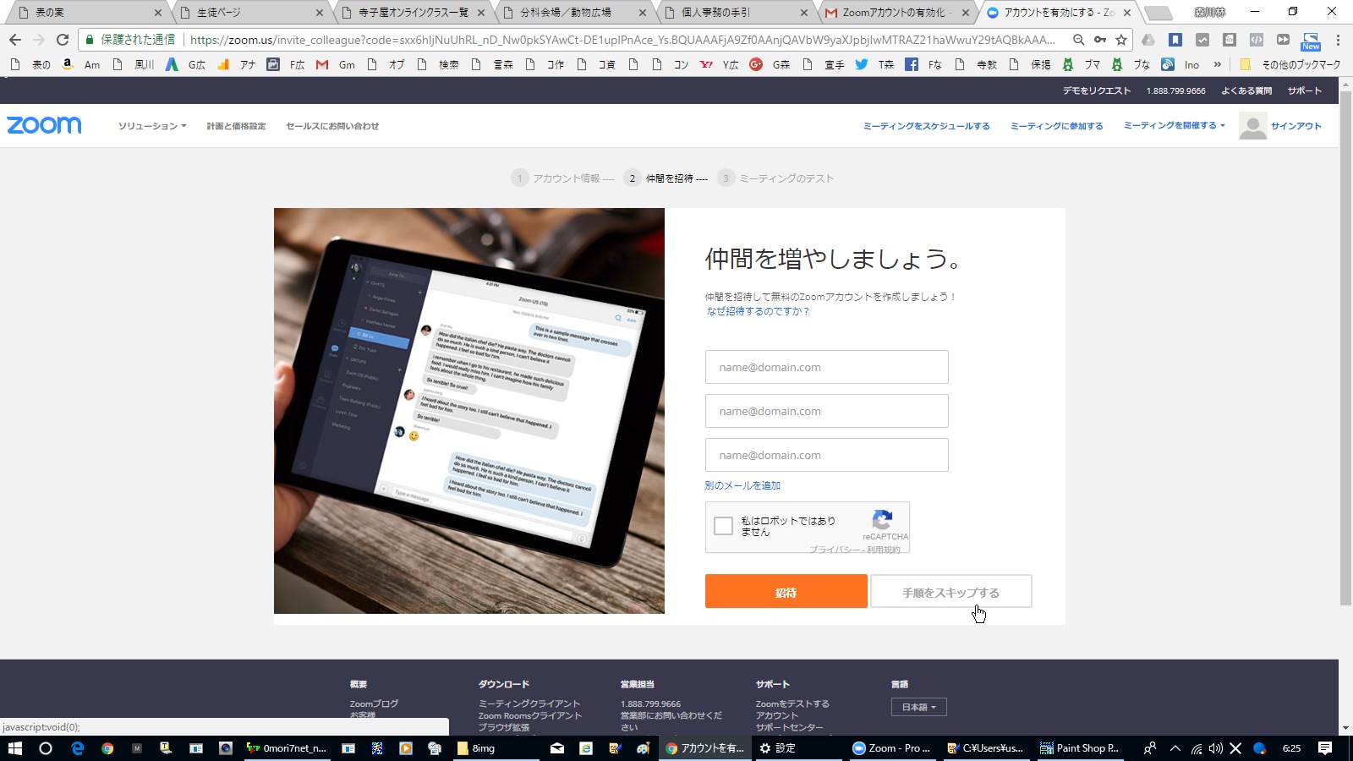This screenshot has width=1353, height=761.
Task: Open the Google+ bookmark labeled G森
Action: pos(770,64)
